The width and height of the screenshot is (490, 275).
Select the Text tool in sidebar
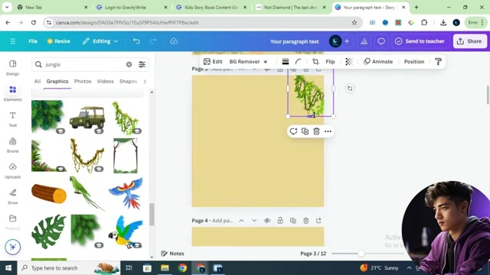point(12,119)
